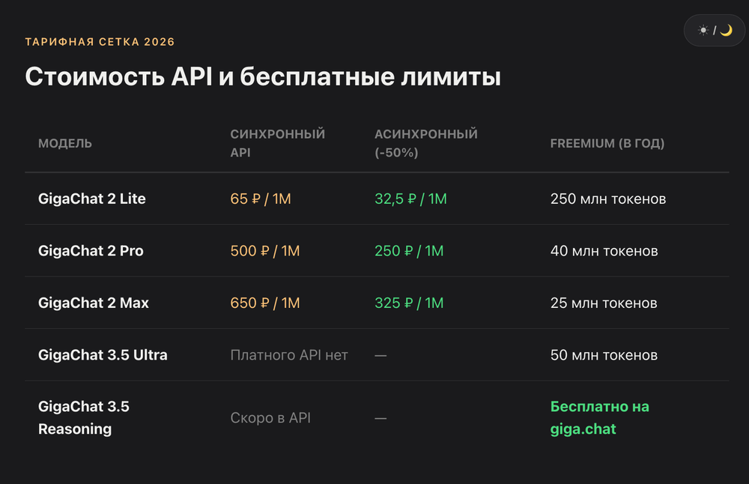Viewport: 749px width, 484px height.
Task: Select the 'GigaChat 2 Pro' model name
Action: 91,251
